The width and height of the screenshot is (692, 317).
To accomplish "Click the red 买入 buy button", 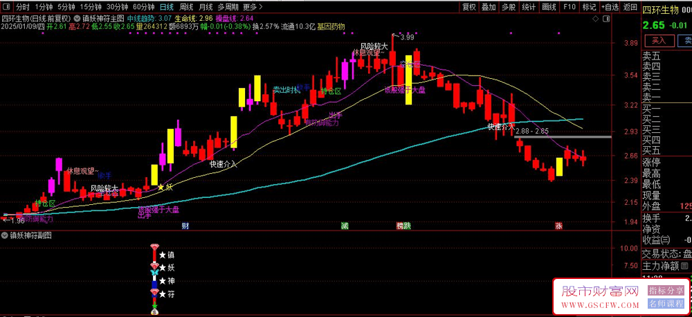I will [659, 41].
